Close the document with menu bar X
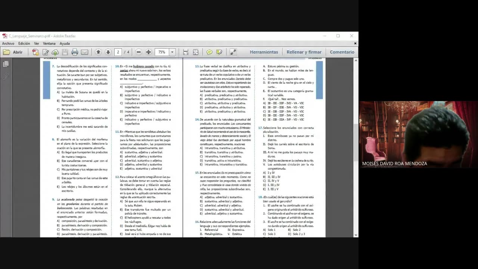This screenshot has height=269, width=478. pyautogui.click(x=355, y=44)
